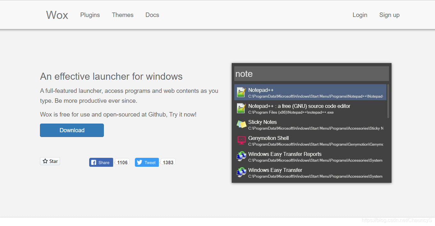The image size is (435, 226).
Task: Open the Themes page
Action: (122, 15)
